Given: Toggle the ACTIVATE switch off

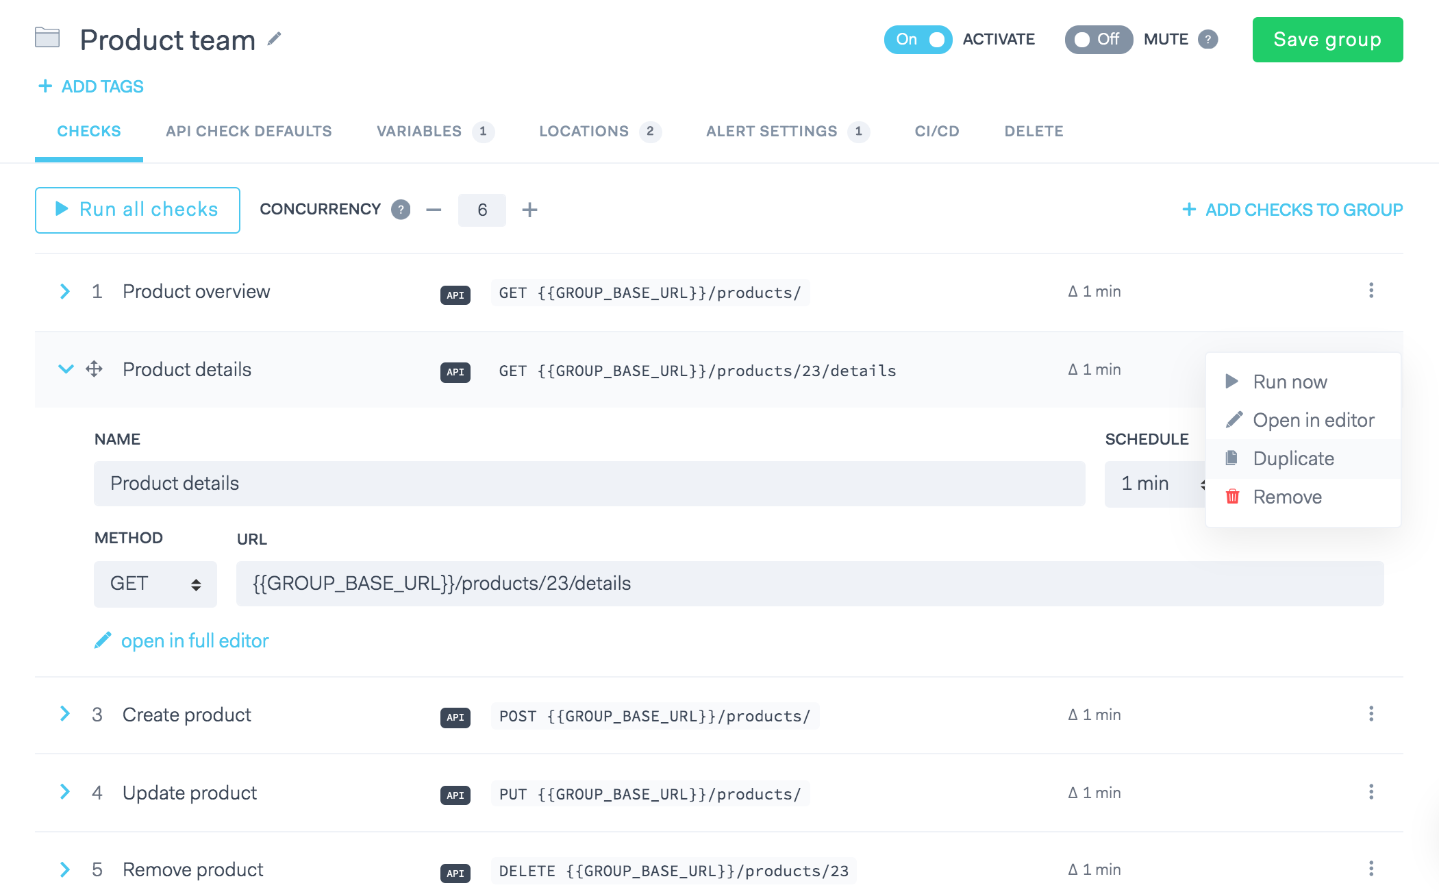Looking at the screenshot, I should [x=918, y=40].
